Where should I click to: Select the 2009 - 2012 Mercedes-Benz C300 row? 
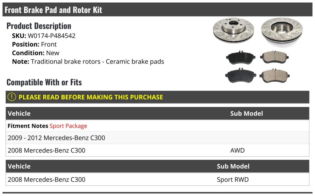pyautogui.click(x=56, y=138)
